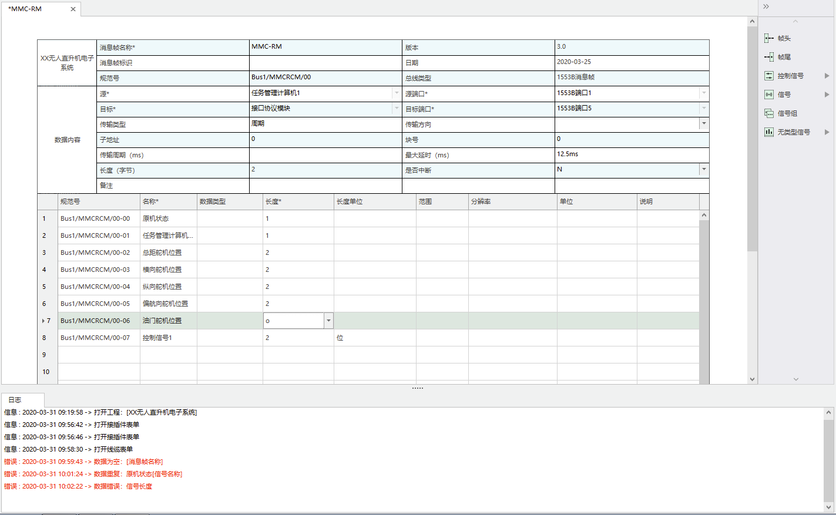836x515 pixels.
Task: Select the 信号 signal icon
Action: click(769, 95)
